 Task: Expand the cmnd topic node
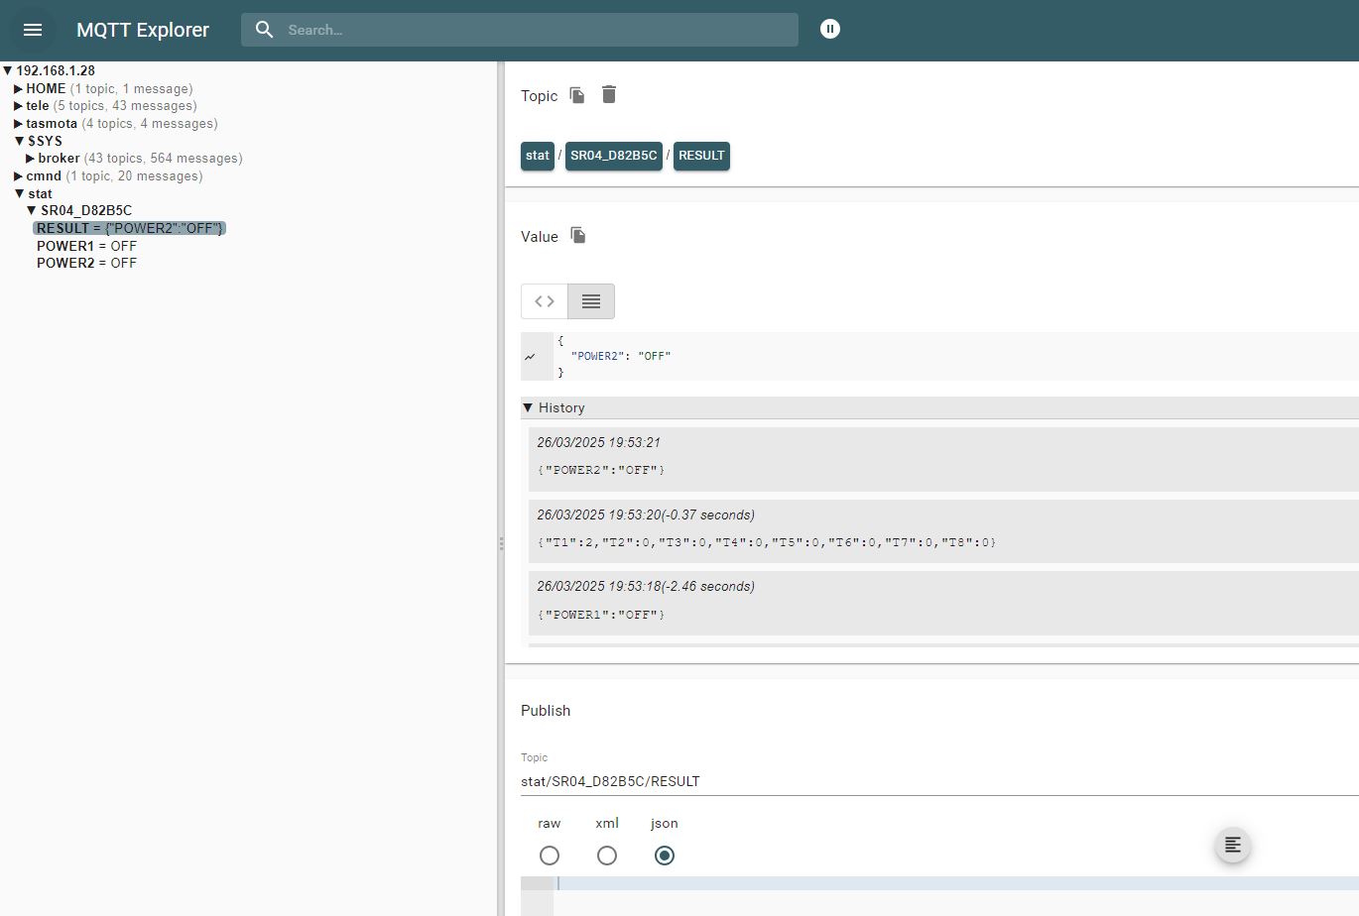coord(19,176)
